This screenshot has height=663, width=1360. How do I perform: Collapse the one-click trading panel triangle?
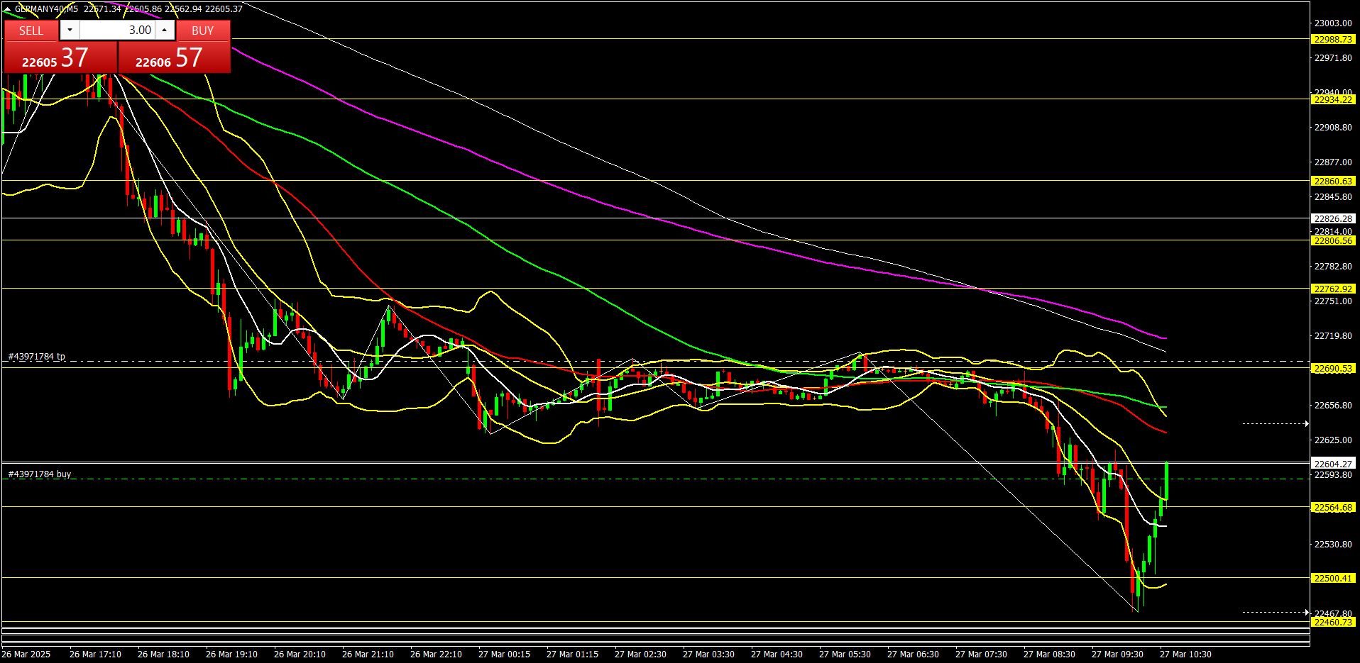pos(8,9)
